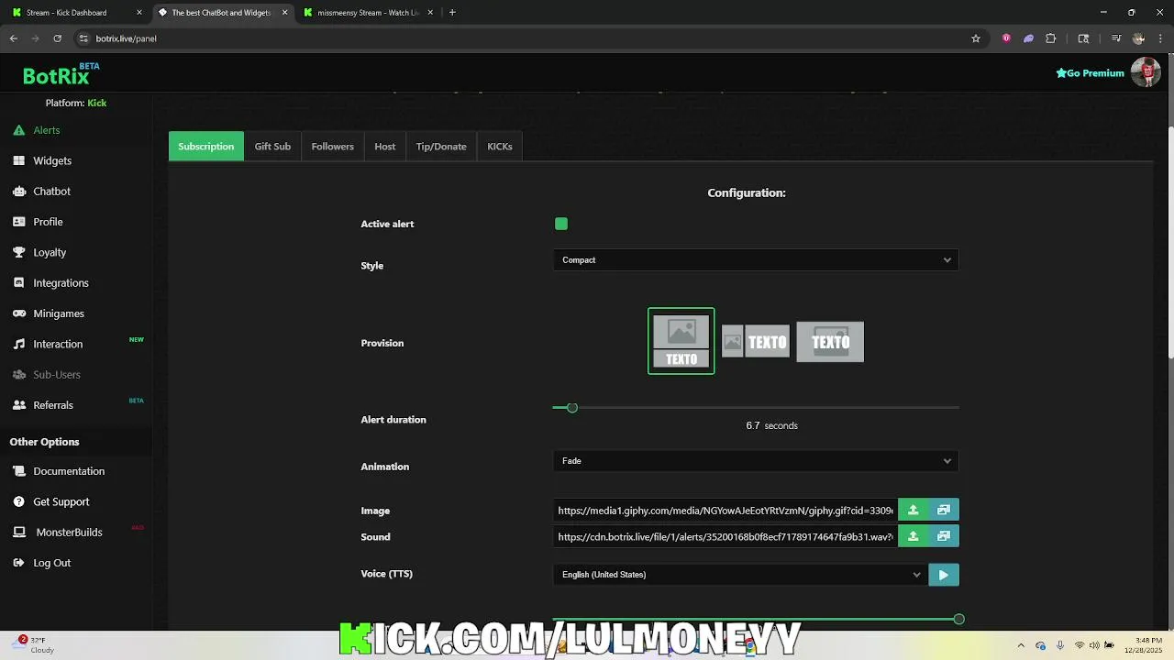Select image-above-text provision layout

coord(681,341)
